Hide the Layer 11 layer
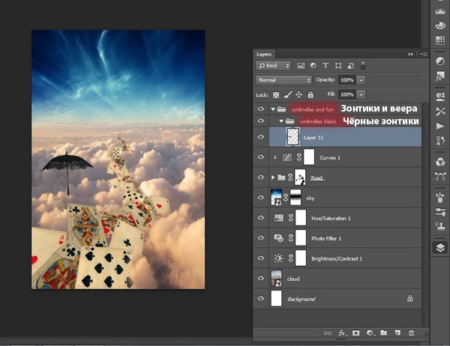The width and height of the screenshot is (450, 346). [260, 137]
